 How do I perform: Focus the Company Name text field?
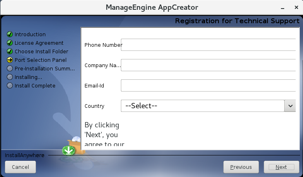208,65
